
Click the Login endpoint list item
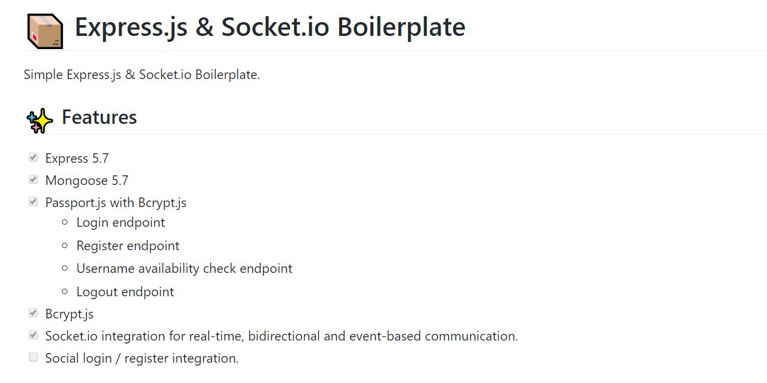pyautogui.click(x=120, y=223)
